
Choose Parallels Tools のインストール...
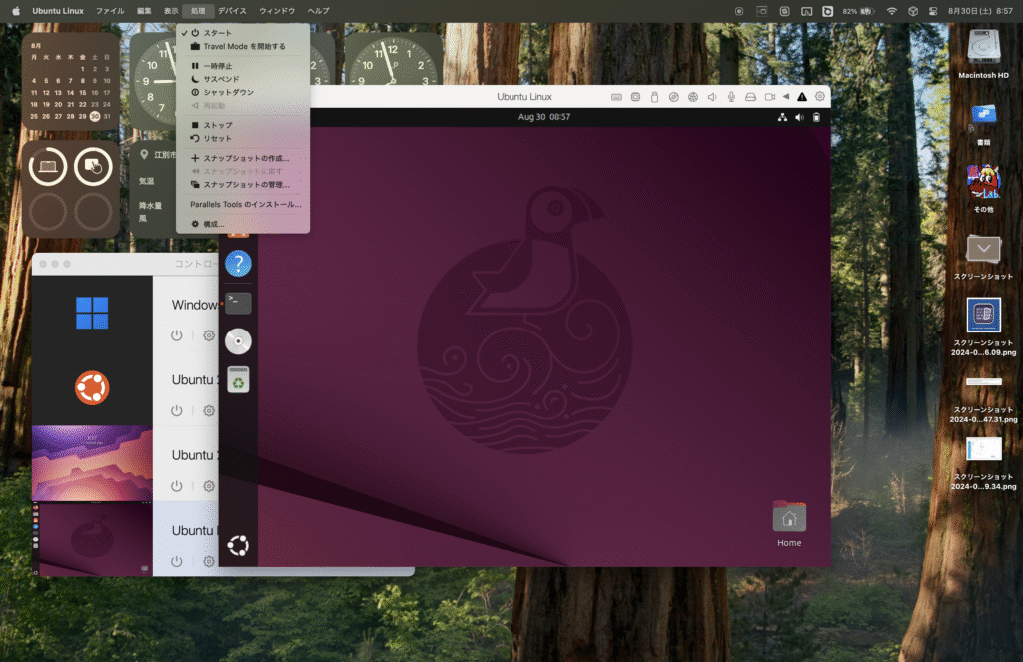coord(243,204)
